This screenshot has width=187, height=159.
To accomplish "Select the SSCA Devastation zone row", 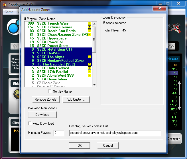I will point(58,79).
